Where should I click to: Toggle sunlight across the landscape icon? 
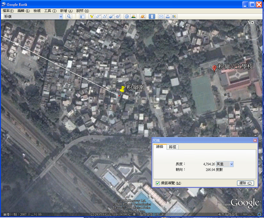click(133, 16)
